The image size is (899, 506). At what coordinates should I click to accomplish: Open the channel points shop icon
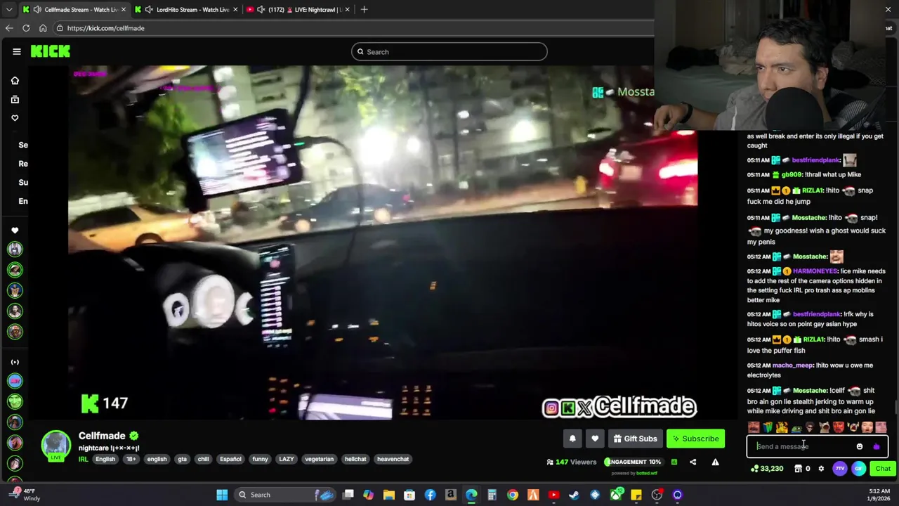[x=798, y=469]
